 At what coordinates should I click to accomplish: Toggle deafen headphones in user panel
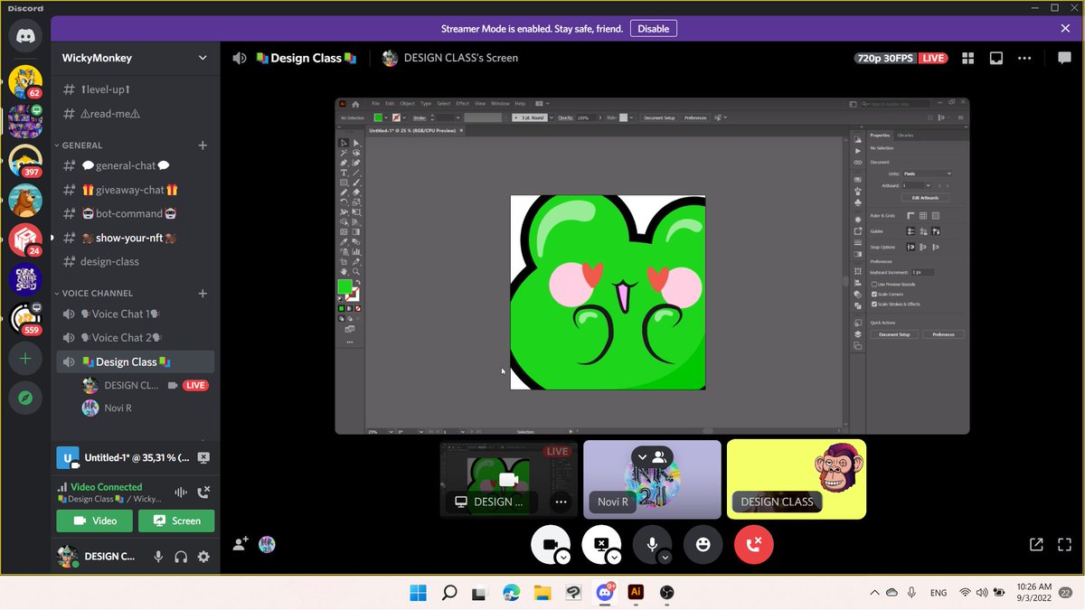click(x=181, y=557)
